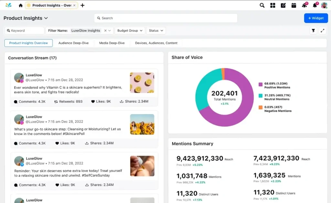The width and height of the screenshot is (331, 203).
Task: Click the 7,423,912,330 Reach value
Action: pos(276,158)
